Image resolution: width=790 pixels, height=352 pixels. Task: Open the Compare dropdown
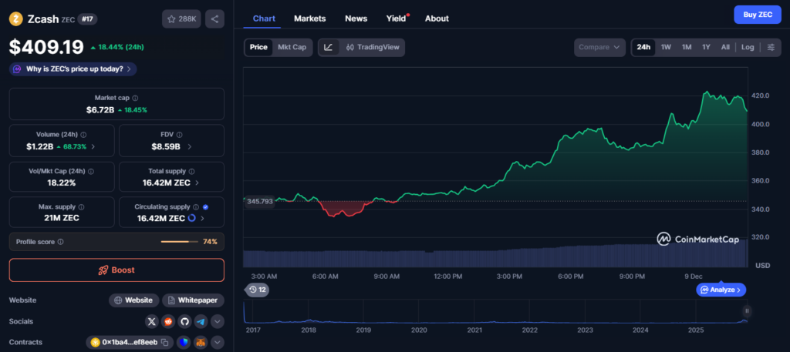[x=599, y=48]
